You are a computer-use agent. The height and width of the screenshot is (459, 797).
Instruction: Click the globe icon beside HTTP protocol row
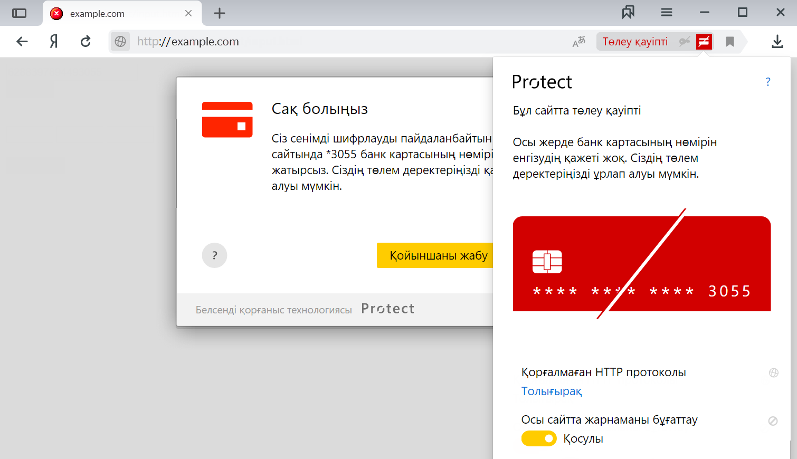tap(774, 372)
